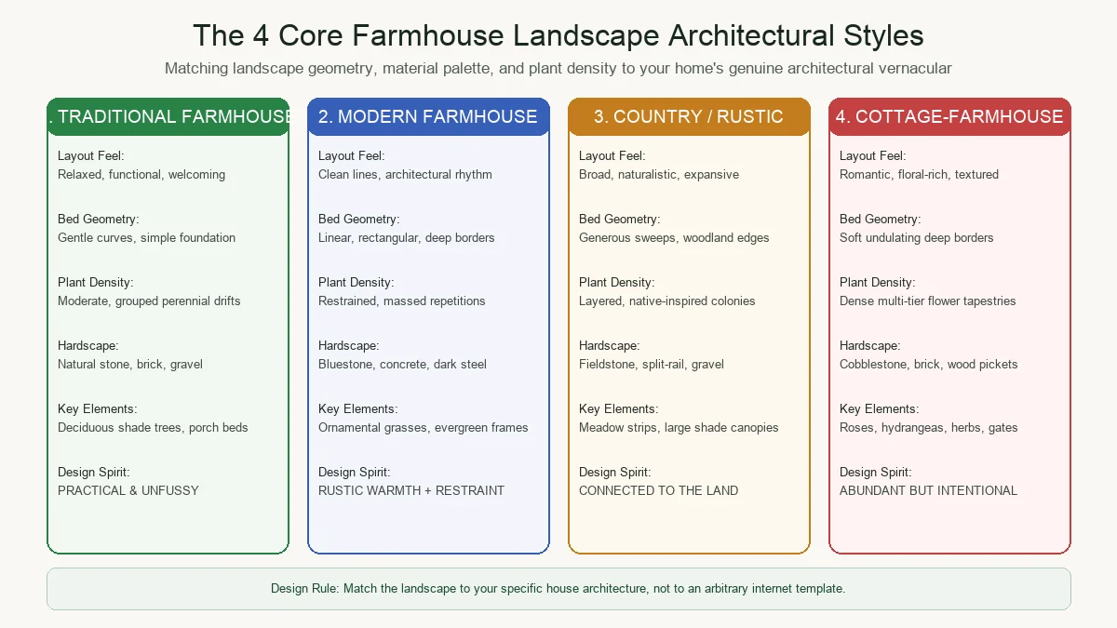Click 'Restrained, massed repetitions' text
This screenshot has height=628, width=1117.
402,301
